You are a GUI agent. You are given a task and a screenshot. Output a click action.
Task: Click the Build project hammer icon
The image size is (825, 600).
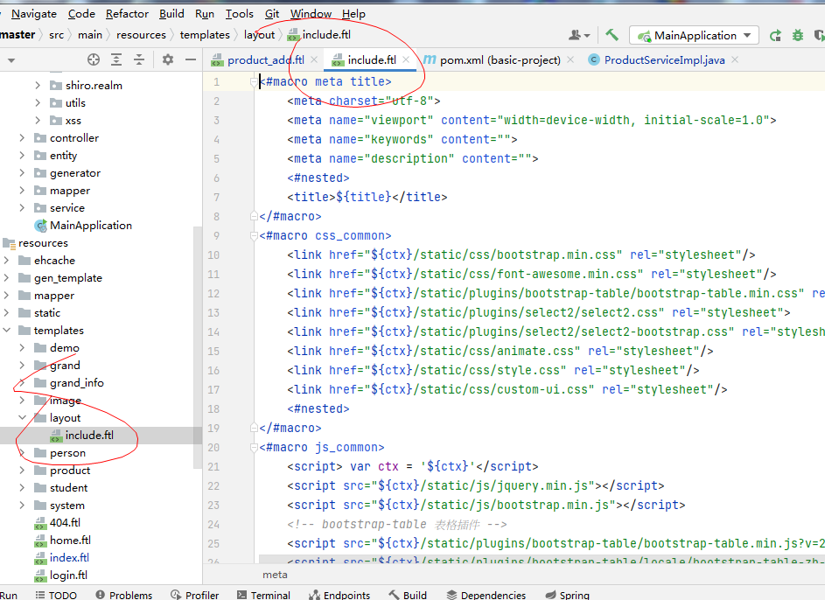coord(612,35)
